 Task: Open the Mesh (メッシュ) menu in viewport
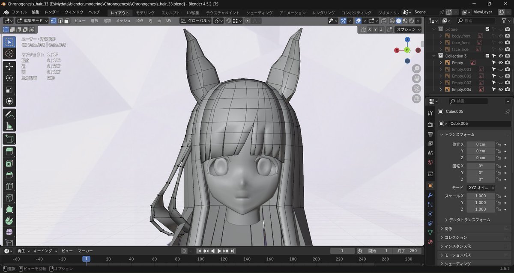123,21
